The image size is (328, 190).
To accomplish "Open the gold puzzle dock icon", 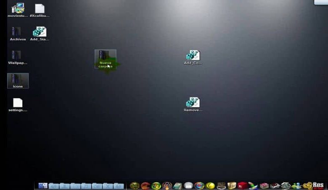I will pos(307,186).
